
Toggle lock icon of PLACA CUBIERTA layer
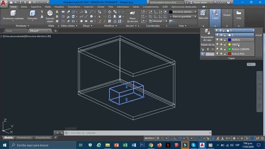225,49
